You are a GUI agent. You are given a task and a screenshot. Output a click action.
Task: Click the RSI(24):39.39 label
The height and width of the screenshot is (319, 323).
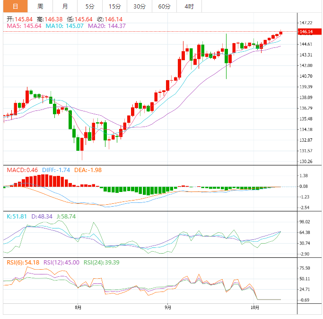(x=101, y=263)
